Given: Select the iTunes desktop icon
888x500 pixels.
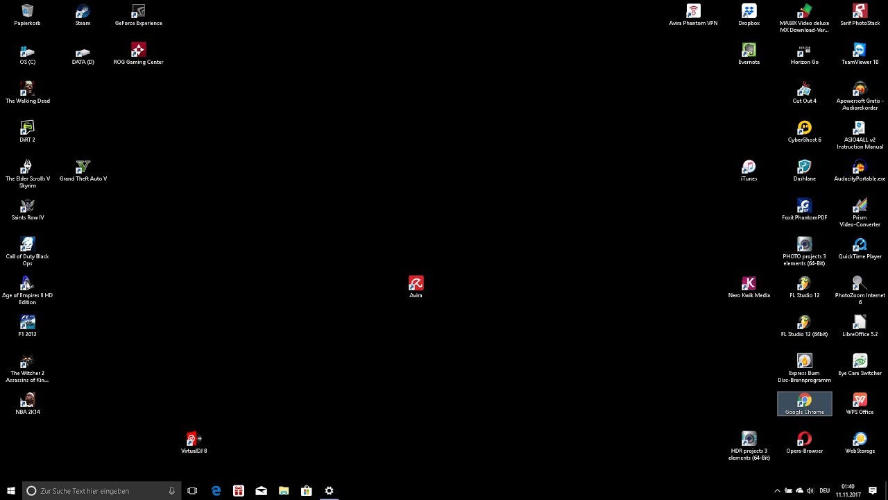Looking at the screenshot, I should (749, 171).
